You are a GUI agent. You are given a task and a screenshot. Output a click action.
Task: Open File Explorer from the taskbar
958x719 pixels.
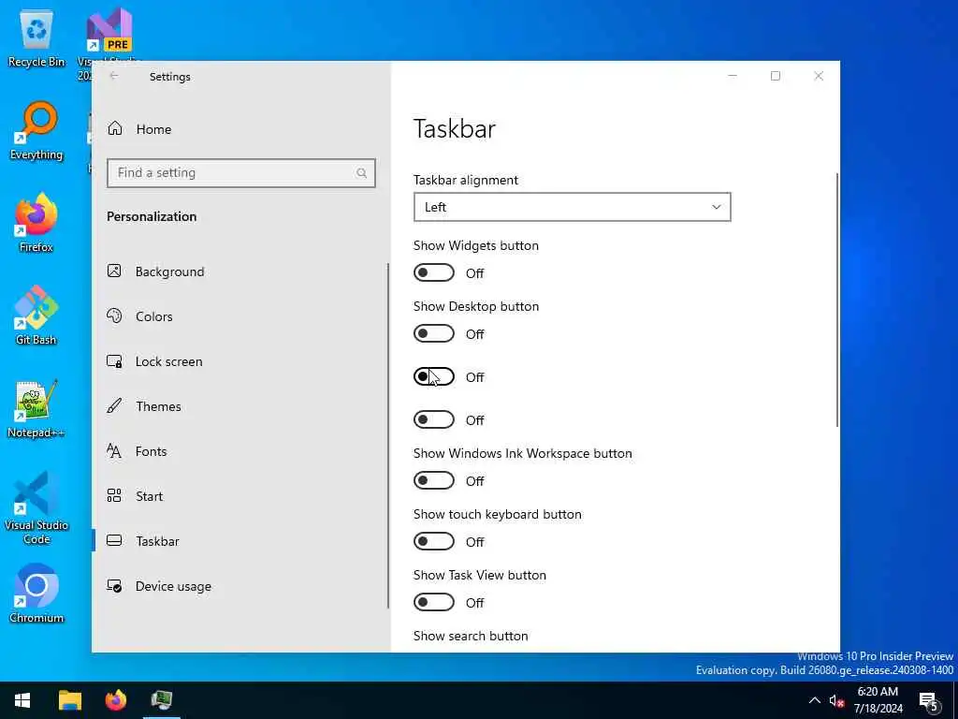[69, 700]
